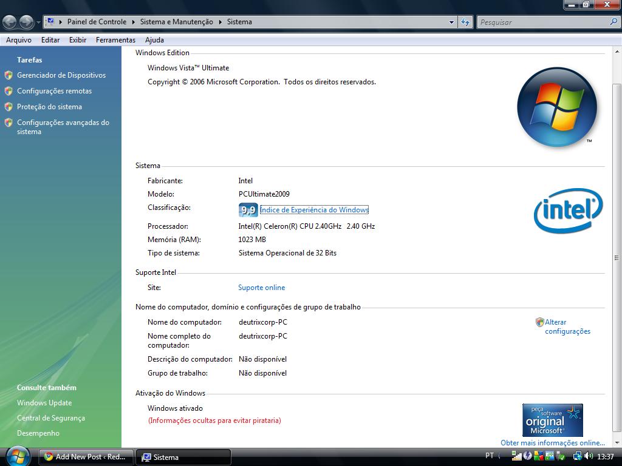Click the four-color squares tray icon
The height and width of the screenshot is (466, 622).
click(x=539, y=456)
